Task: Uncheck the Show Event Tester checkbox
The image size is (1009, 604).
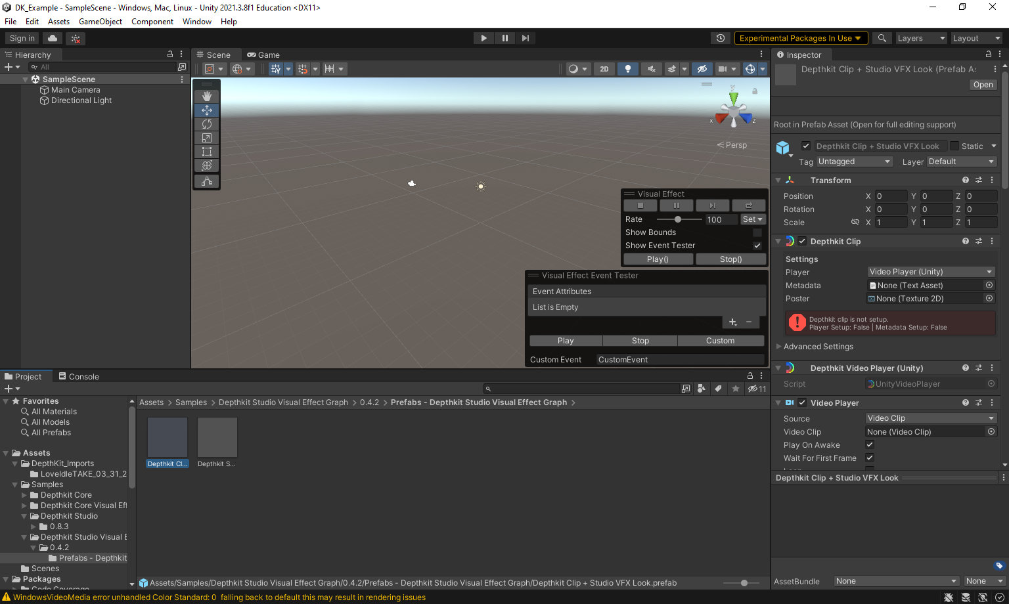Action: pos(757,245)
